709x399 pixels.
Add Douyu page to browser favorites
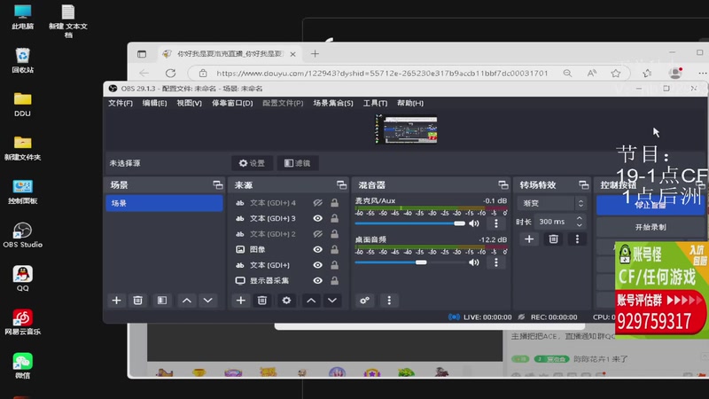pyautogui.click(x=616, y=74)
